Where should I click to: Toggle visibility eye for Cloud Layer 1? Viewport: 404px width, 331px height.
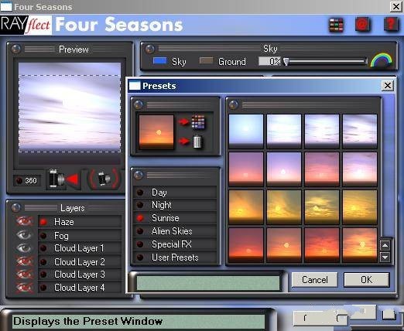(x=24, y=248)
